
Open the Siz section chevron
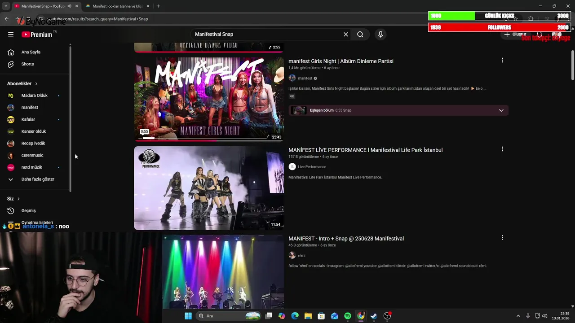[18, 199]
